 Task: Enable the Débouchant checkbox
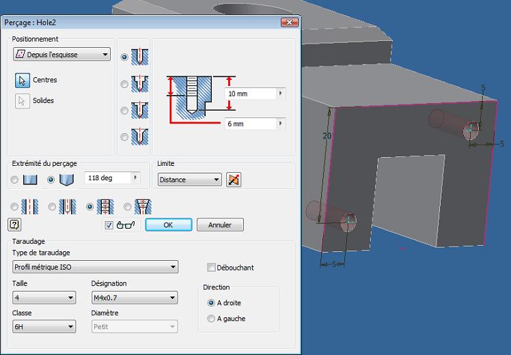[x=211, y=268]
